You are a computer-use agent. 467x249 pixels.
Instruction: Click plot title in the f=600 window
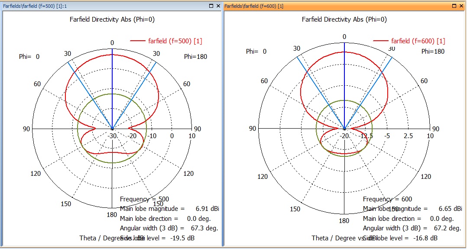click(x=344, y=19)
